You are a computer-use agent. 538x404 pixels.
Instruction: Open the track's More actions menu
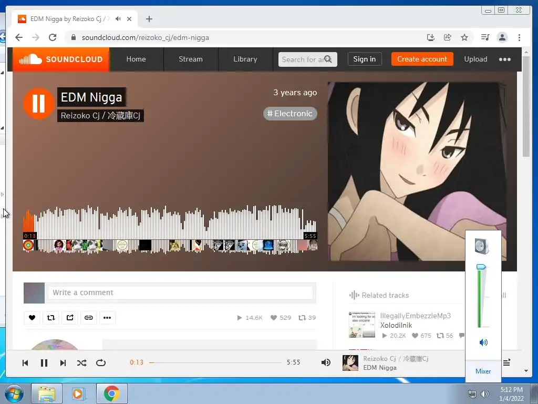[107, 317]
